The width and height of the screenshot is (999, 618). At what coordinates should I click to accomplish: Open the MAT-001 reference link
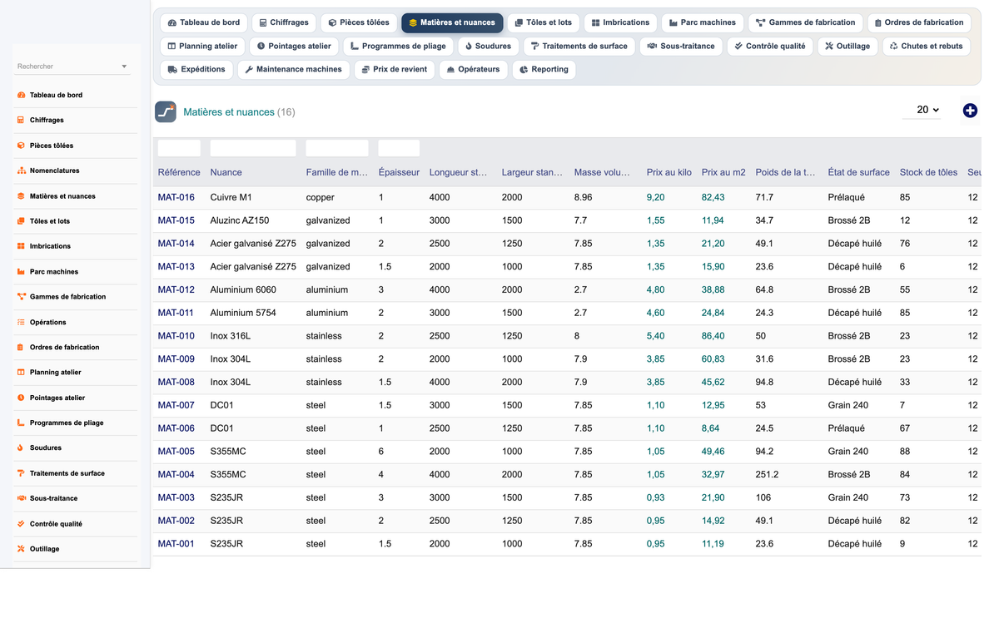[x=176, y=544]
